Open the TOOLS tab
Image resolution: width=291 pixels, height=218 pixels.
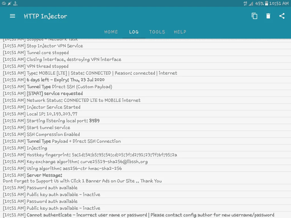coord(157,32)
